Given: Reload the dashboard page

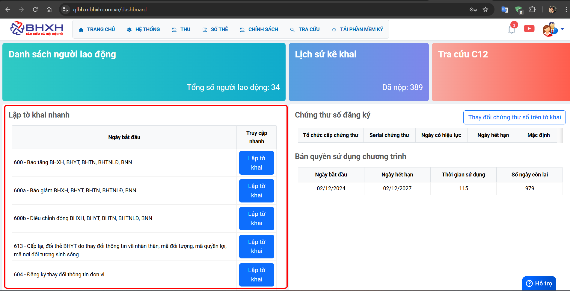Looking at the screenshot, I should click(x=35, y=10).
